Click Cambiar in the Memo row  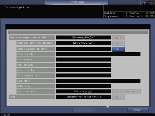point(118,97)
